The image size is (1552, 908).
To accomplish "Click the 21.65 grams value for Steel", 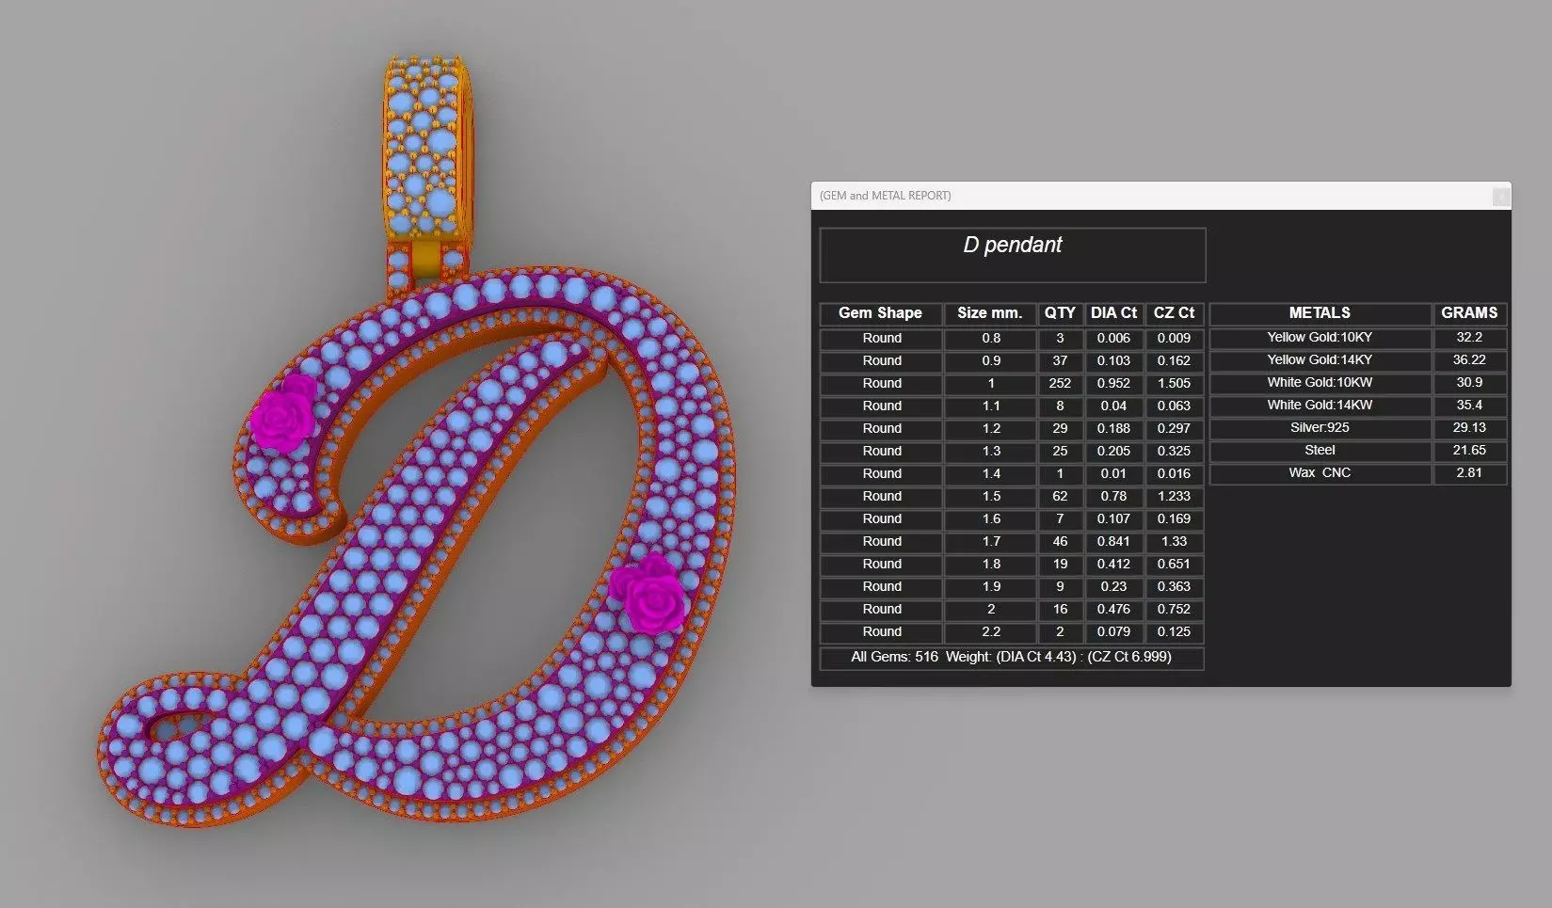I will point(1469,451).
